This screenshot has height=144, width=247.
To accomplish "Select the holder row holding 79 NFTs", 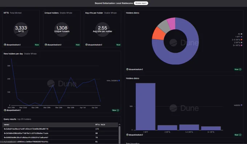I will click(x=60, y=137).
